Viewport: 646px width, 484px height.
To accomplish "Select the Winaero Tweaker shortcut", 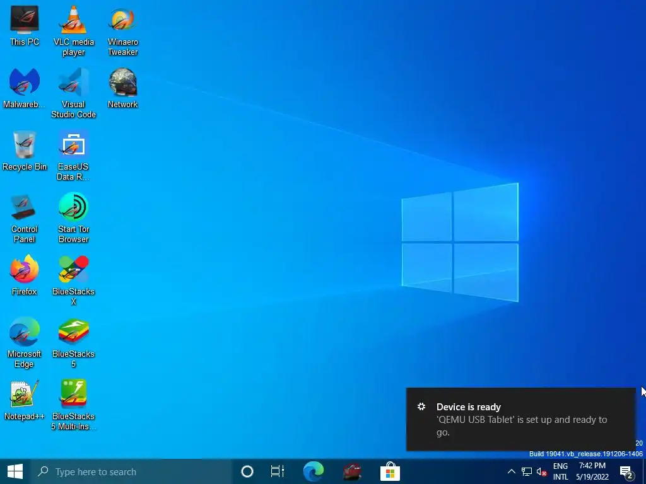I will pos(122,31).
